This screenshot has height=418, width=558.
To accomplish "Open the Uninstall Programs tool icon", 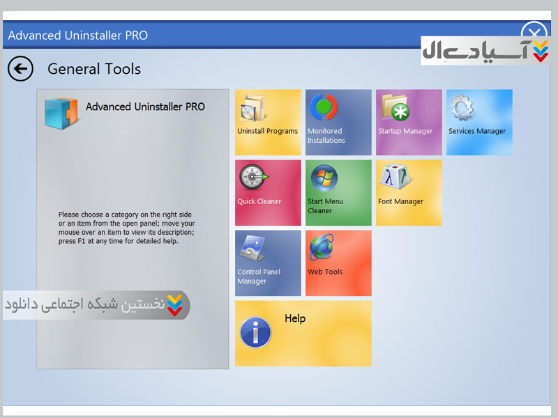I will [253, 109].
